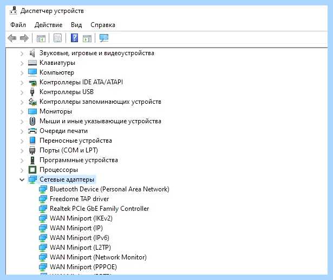This screenshot has width=333, height=280.
Task: Open the Действие menu
Action: [48, 25]
